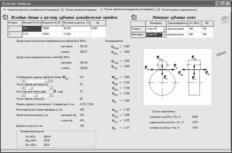Click left arrow of Число зубьев шестерни scrollbar
The width and height of the screenshot is (232, 153).
(x=23, y=88)
